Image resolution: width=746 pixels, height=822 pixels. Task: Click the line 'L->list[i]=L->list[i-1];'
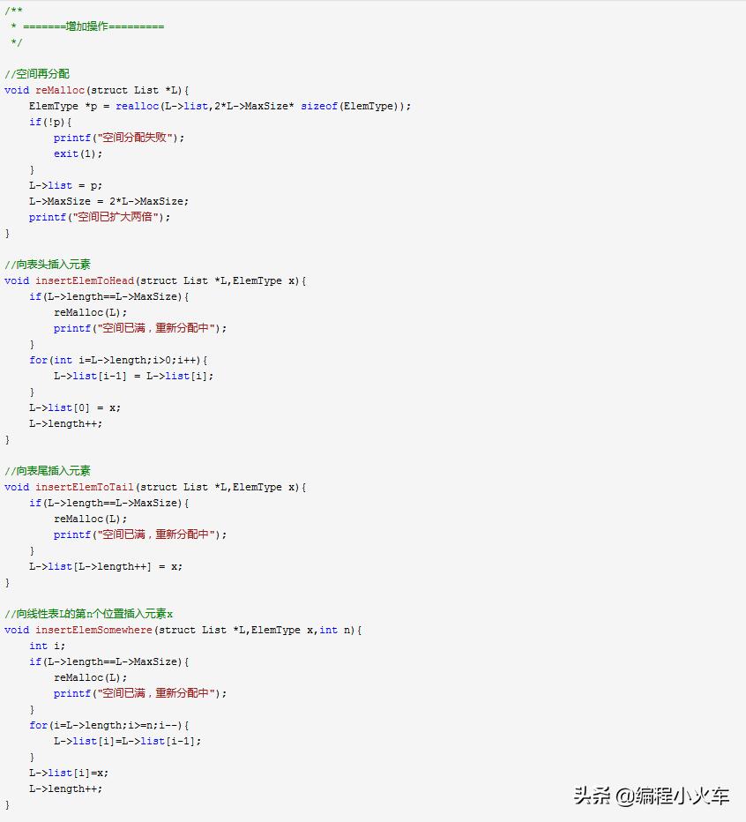pyautogui.click(x=127, y=741)
